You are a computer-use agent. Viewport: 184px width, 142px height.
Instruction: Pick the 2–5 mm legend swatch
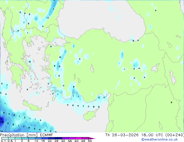click(25, 138)
